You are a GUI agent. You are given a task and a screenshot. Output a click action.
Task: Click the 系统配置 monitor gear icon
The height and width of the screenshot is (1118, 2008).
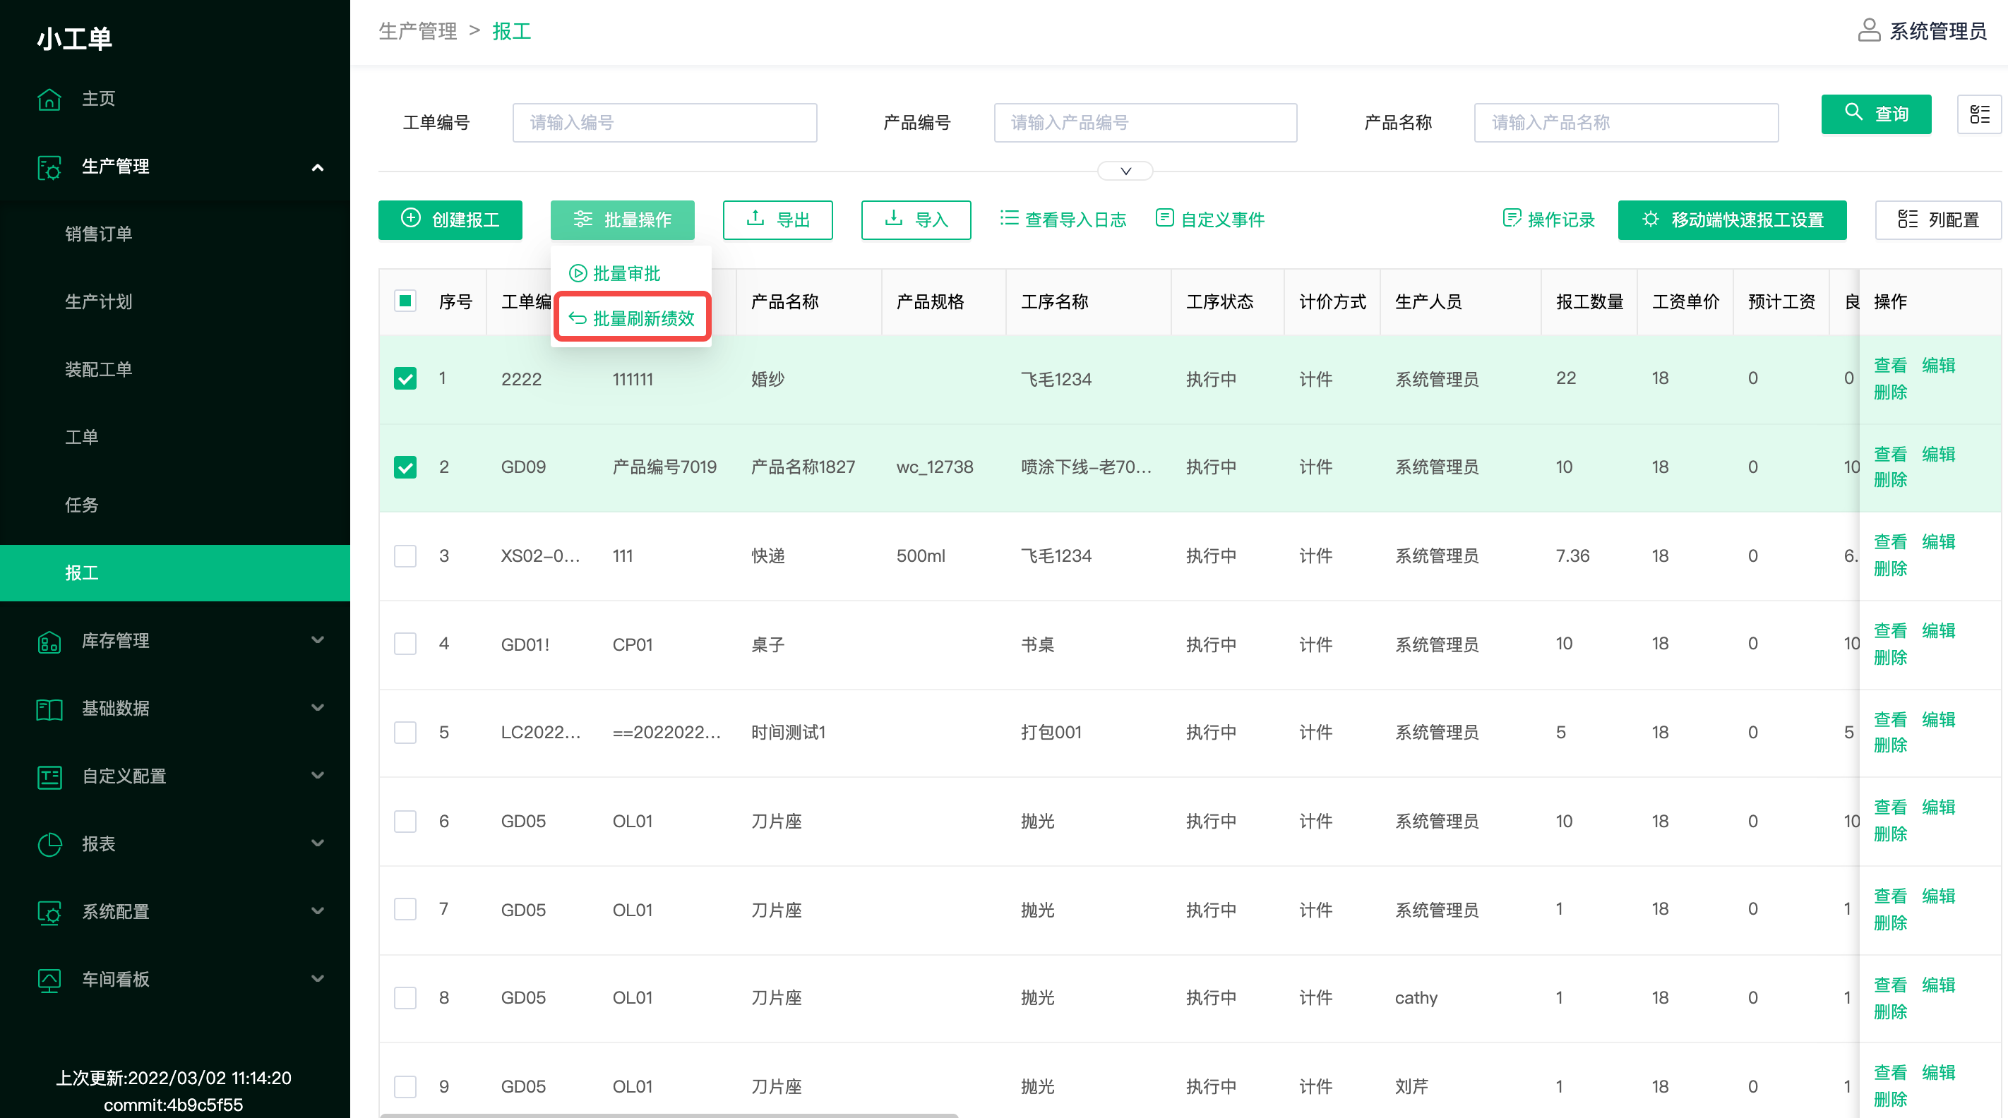(x=49, y=913)
